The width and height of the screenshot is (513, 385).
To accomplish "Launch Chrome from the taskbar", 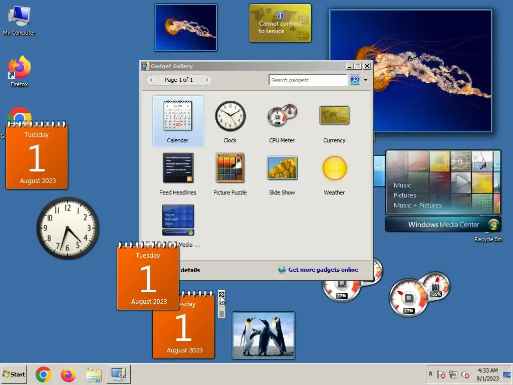I will point(44,374).
